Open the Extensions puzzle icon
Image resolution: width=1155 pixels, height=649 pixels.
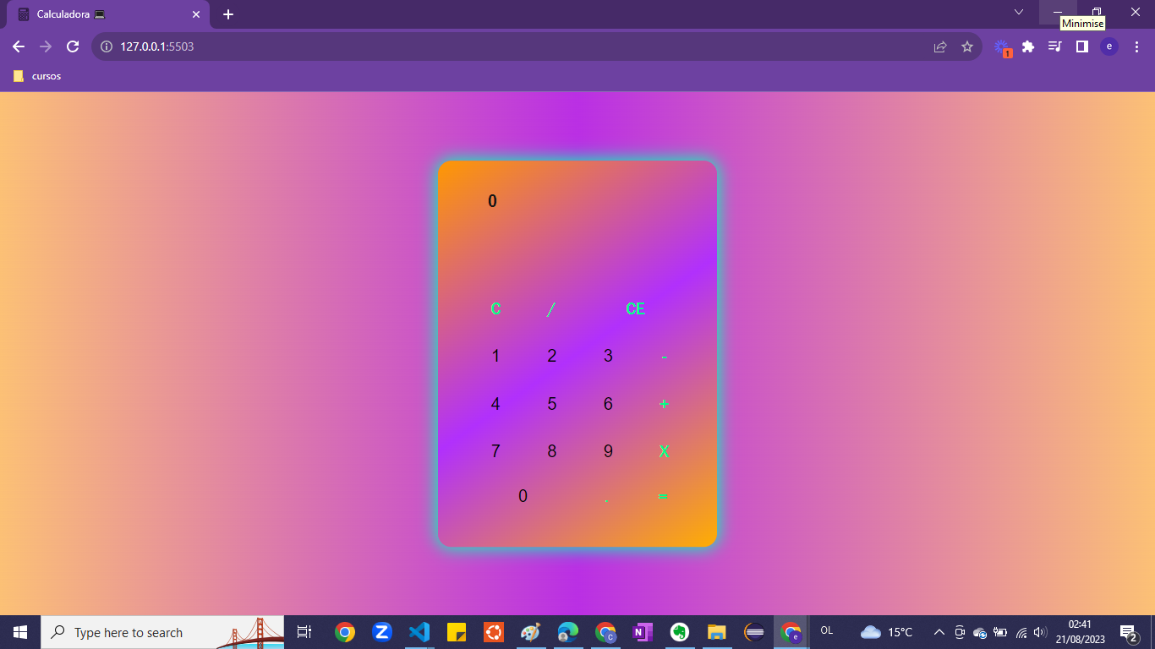pyautogui.click(x=1027, y=46)
